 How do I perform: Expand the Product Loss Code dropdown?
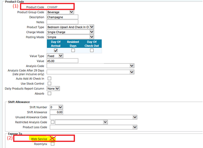coord(94,127)
